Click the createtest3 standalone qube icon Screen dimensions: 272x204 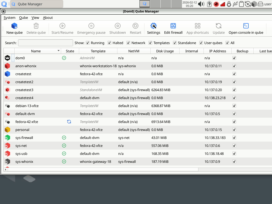(7, 90)
